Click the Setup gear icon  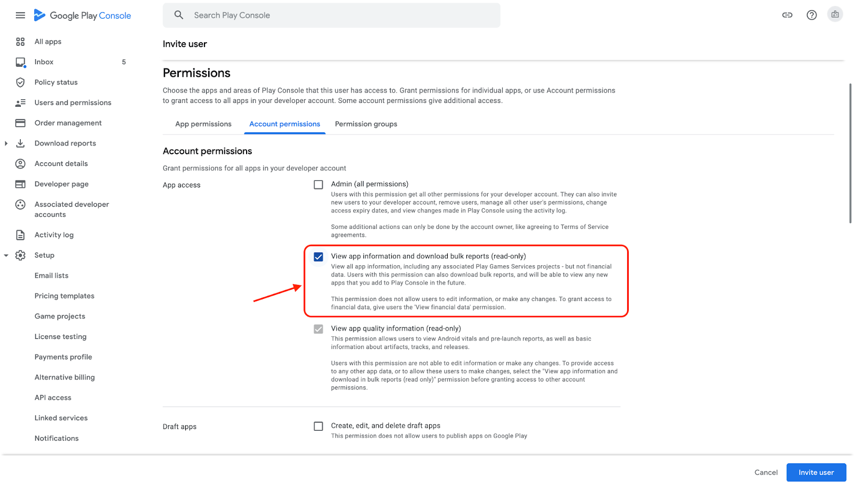(x=20, y=255)
